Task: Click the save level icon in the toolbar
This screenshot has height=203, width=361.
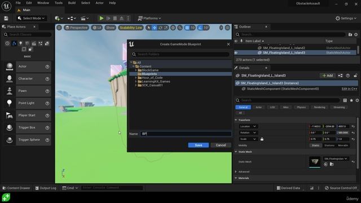Action: point(6,18)
